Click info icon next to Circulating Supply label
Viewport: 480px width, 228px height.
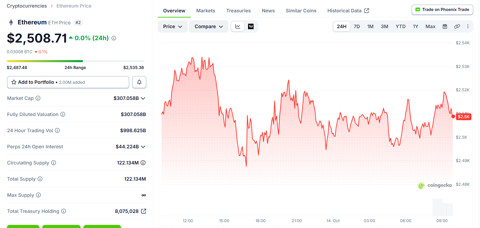[x=54, y=163]
